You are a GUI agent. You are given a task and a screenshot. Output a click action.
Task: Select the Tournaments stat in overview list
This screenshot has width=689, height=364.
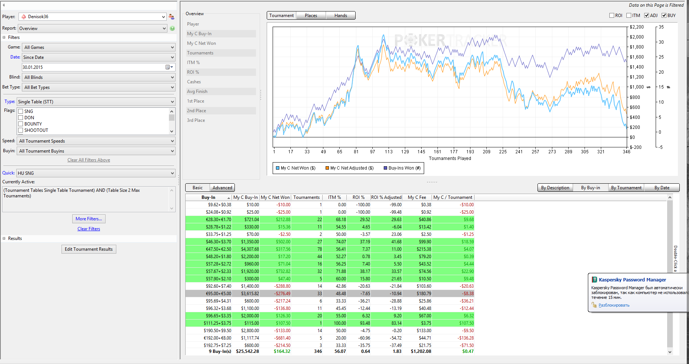tap(221, 53)
